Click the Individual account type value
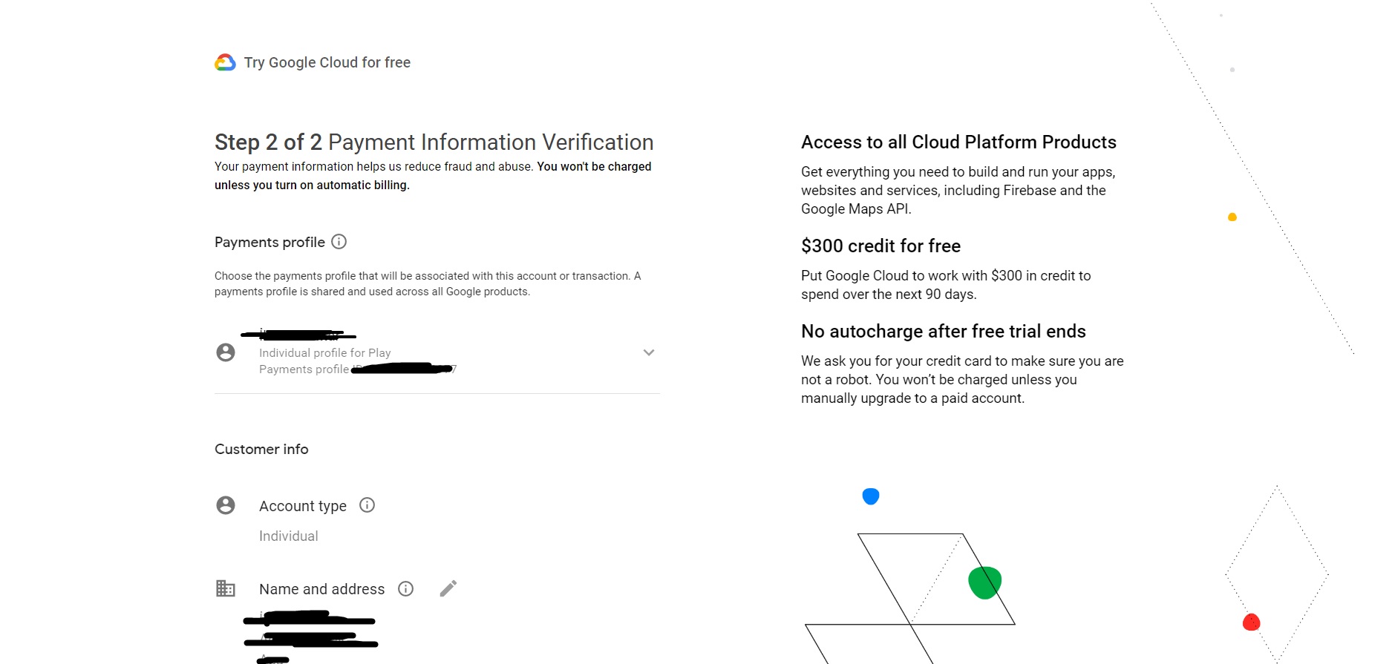 click(x=288, y=536)
